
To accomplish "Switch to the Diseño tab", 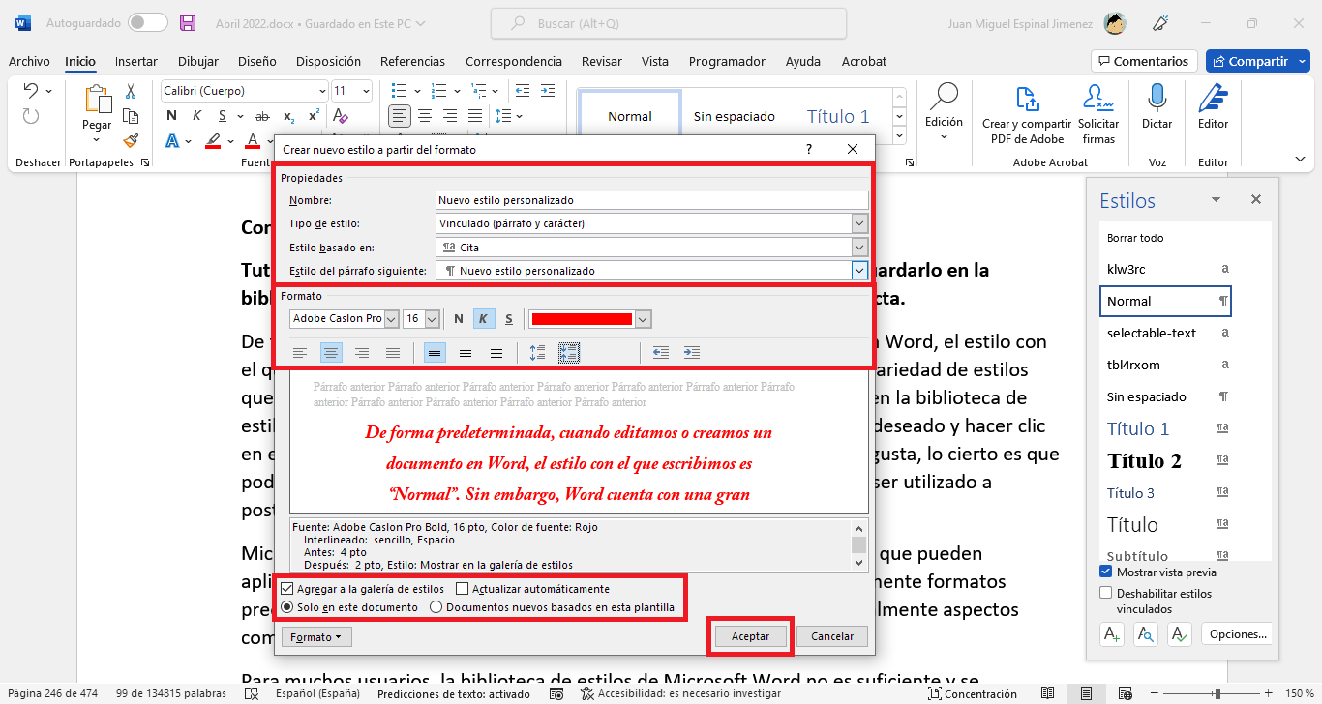I will point(256,61).
